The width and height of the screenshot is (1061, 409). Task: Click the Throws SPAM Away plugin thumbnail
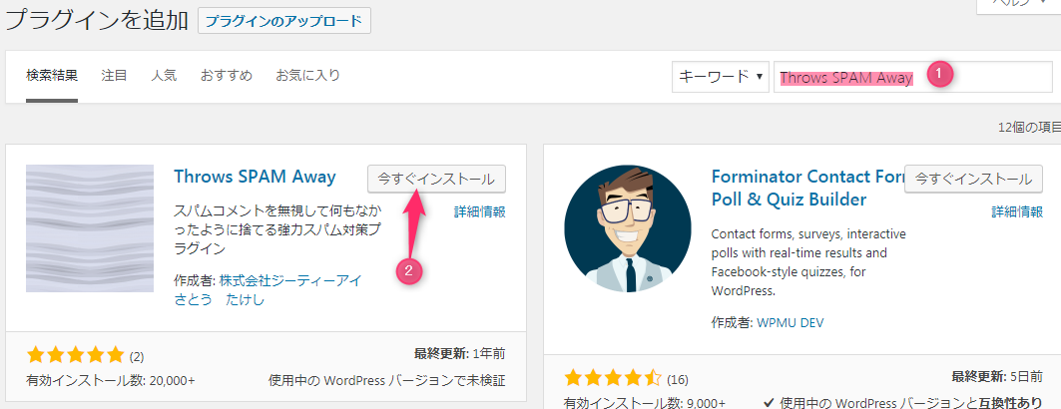click(x=90, y=228)
